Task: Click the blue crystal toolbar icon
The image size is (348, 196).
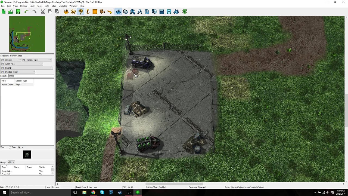Action: (176, 12)
